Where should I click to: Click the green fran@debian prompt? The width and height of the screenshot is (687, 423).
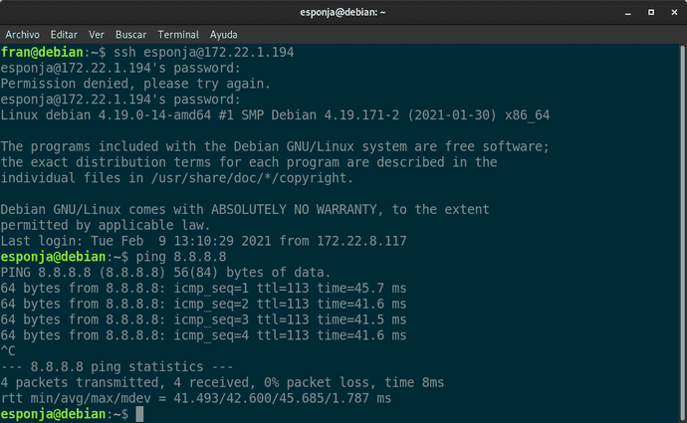(x=42, y=53)
